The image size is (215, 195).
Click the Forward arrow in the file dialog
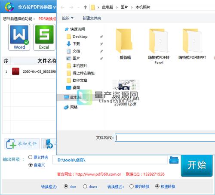[x=71, y=7]
